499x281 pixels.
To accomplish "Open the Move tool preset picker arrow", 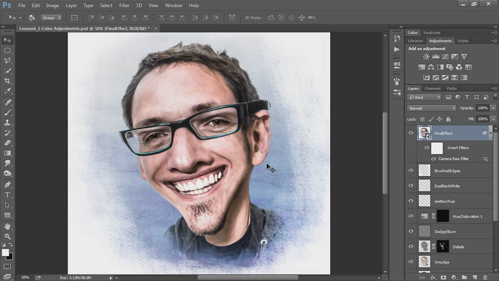I will [20, 18].
